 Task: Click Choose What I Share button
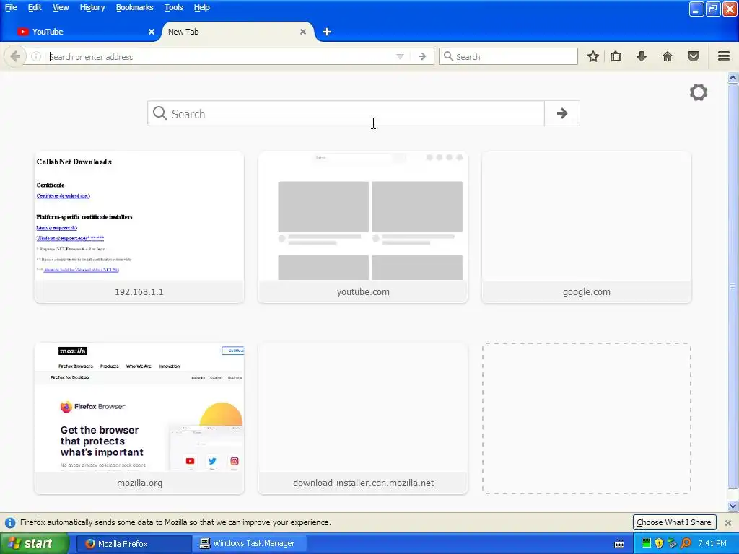click(674, 522)
